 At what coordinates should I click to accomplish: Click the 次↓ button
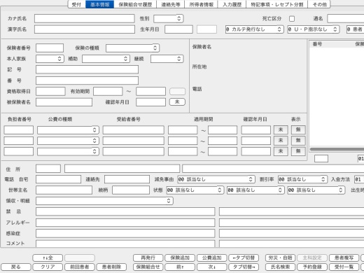click(x=211, y=267)
